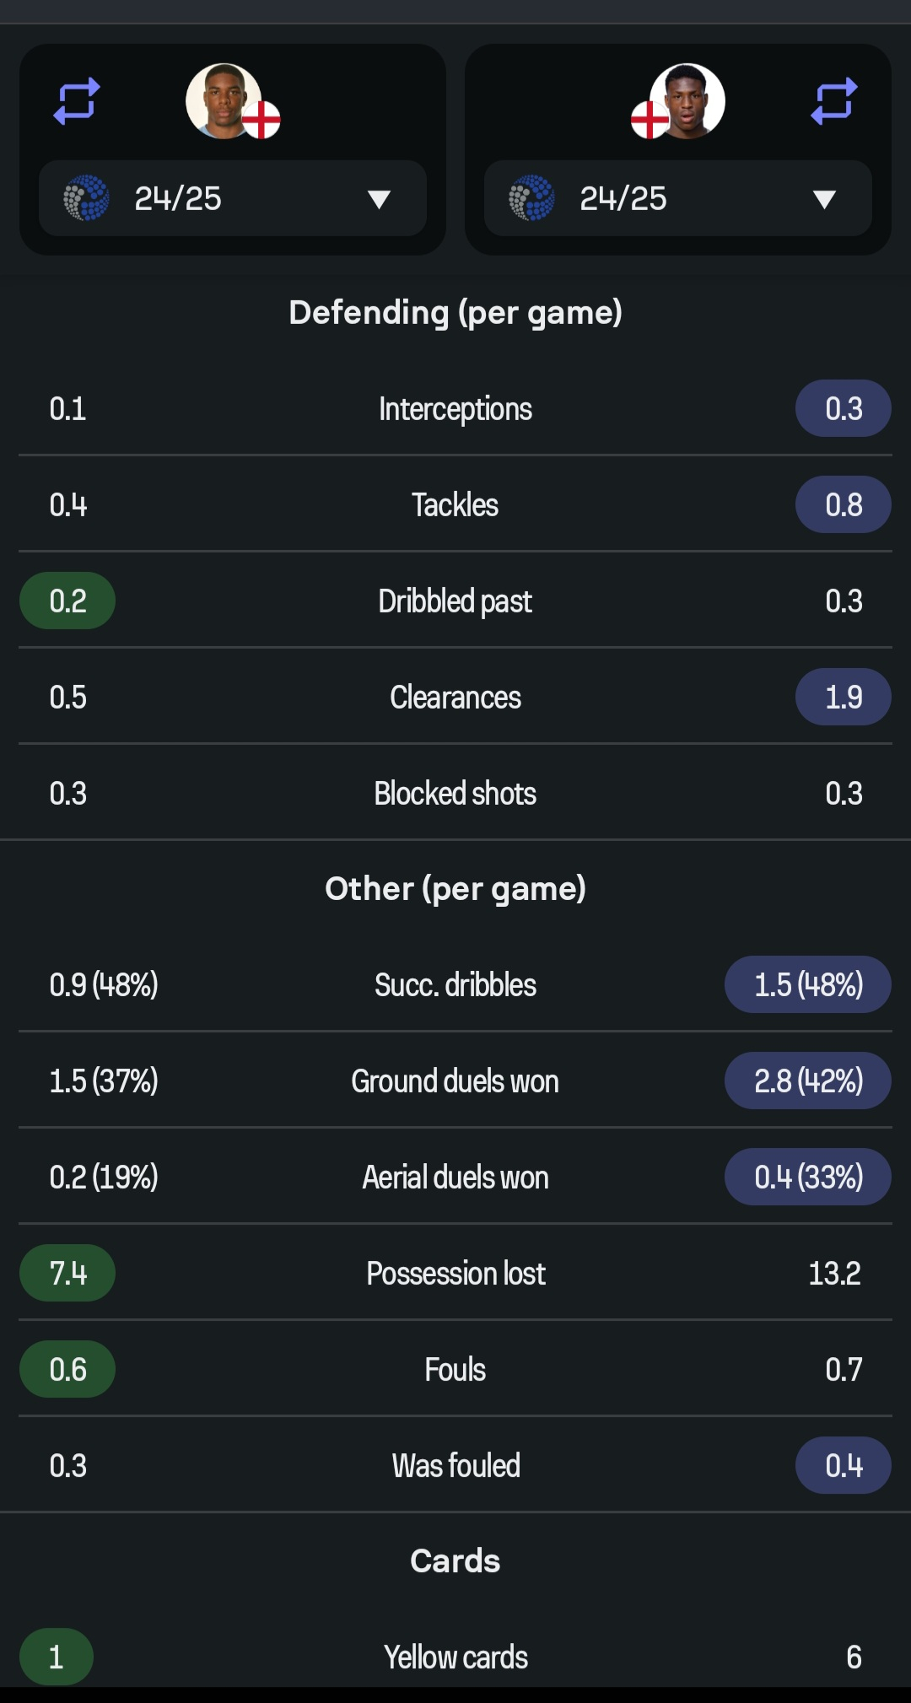Tap the green 7.4 Possession lost badge
The image size is (911, 1703).
click(67, 1273)
